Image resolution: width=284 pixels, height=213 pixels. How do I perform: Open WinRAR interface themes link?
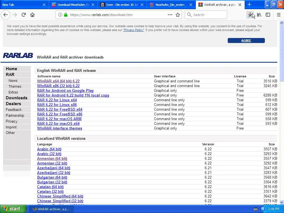tap(60, 128)
